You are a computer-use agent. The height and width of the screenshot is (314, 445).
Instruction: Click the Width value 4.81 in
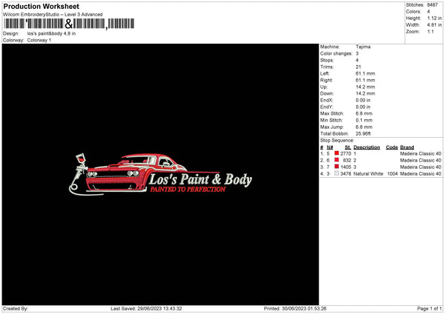[434, 25]
